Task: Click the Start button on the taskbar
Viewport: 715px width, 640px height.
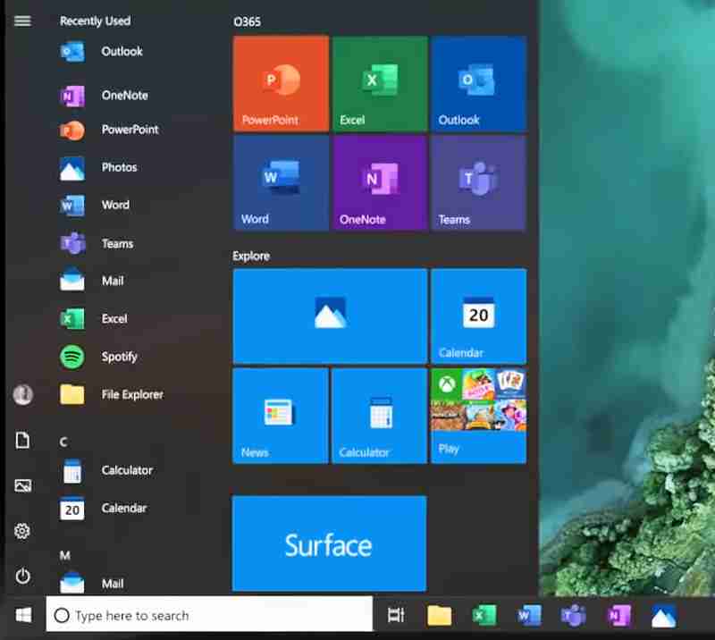Action: [23, 615]
